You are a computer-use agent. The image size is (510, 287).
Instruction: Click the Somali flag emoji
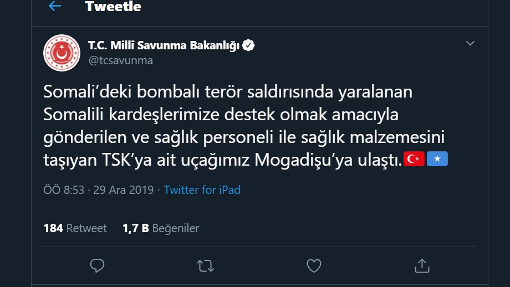pos(437,159)
